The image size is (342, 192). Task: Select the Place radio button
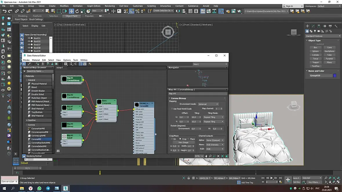coord(188,139)
